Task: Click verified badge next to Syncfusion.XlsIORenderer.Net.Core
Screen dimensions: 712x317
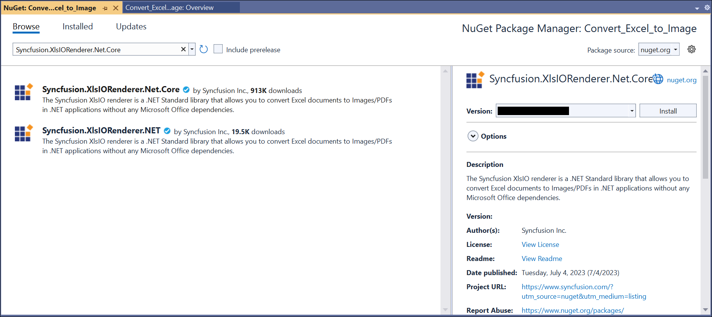Action: click(x=186, y=90)
